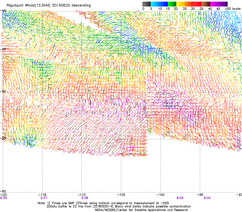Click the '45' legend scale label
The width and height of the screenshot is (242, 212).
click(218, 9)
